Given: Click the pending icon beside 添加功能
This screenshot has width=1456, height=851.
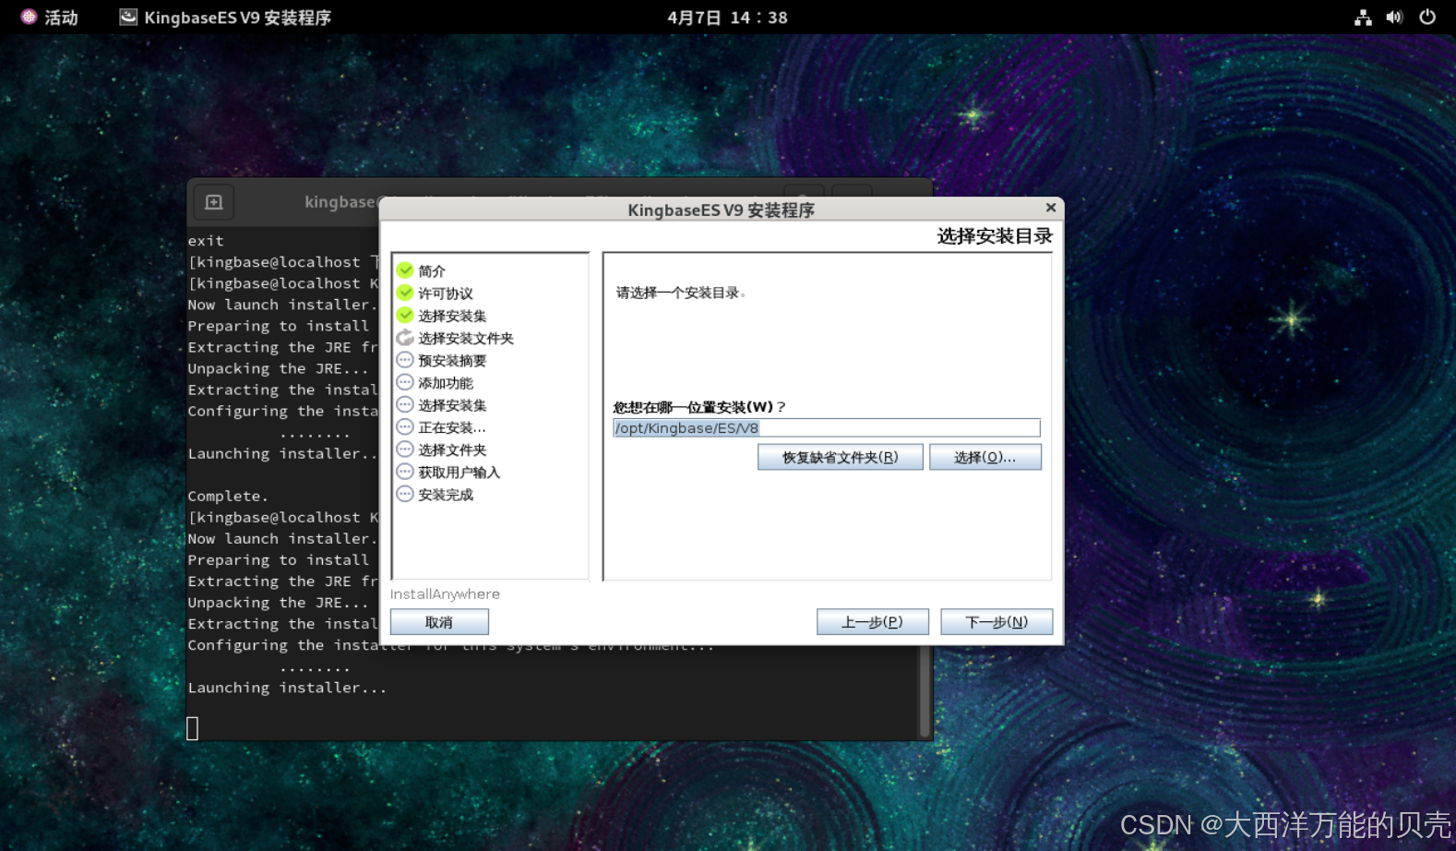Looking at the screenshot, I should click(405, 382).
